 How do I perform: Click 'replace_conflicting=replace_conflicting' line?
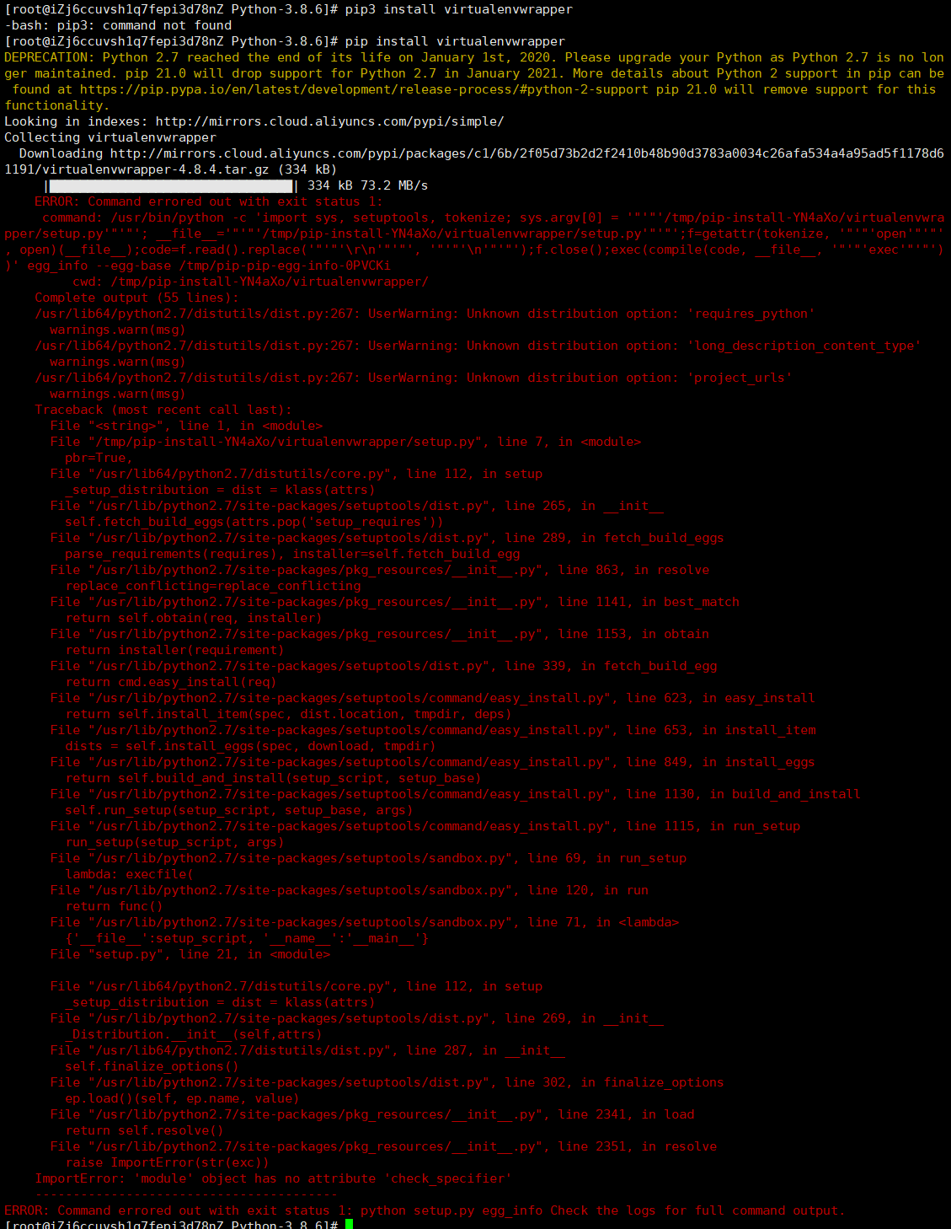(212, 586)
